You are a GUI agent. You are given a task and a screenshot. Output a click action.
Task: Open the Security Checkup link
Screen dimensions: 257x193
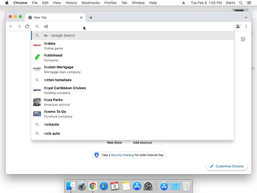click(122, 155)
